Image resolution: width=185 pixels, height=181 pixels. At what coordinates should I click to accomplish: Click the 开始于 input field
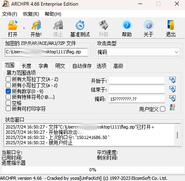137,80
